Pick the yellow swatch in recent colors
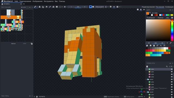Image resolution: width=174 pixels, height=98 pixels. pyautogui.click(x=172, y=15)
